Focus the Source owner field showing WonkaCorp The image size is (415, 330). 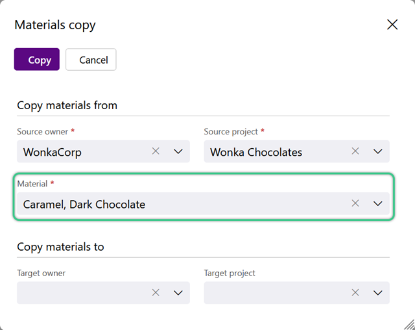103,151
